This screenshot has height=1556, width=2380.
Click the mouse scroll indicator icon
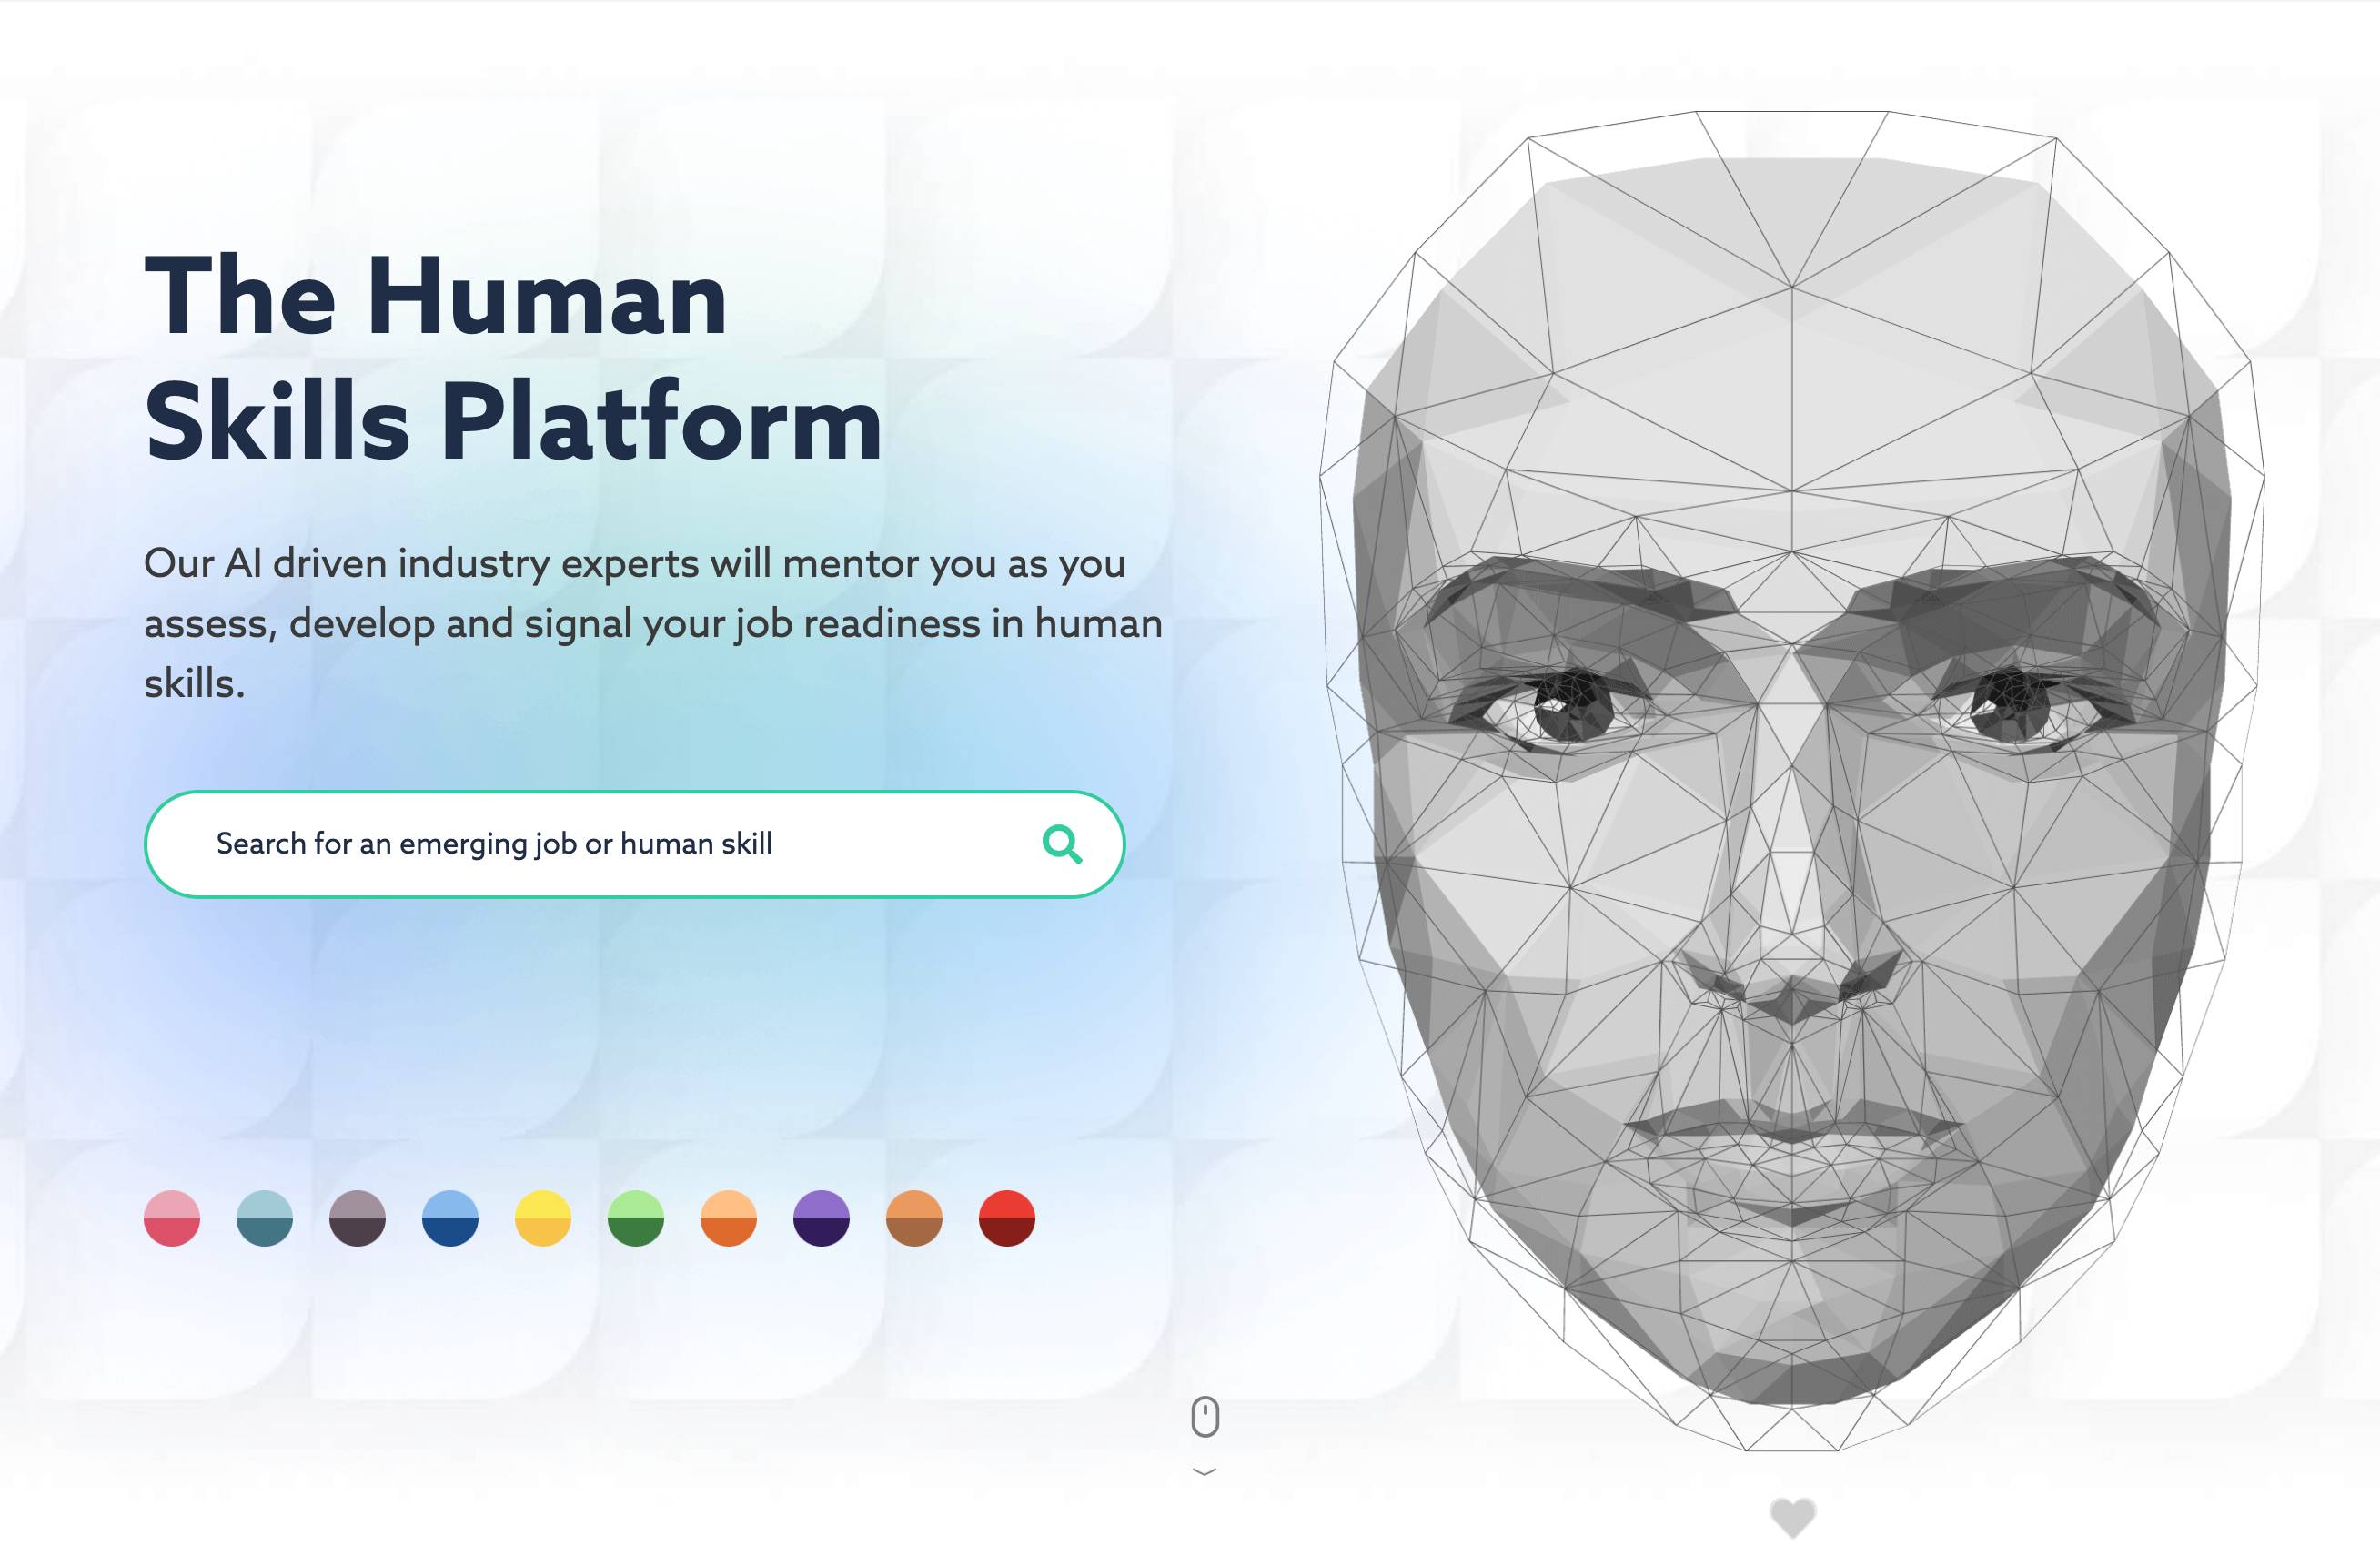click(1205, 1417)
